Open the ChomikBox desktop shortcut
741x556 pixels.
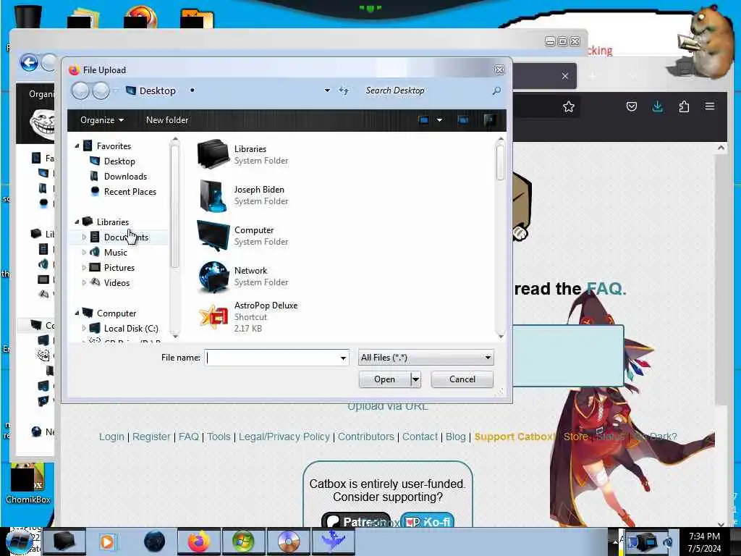point(28,484)
